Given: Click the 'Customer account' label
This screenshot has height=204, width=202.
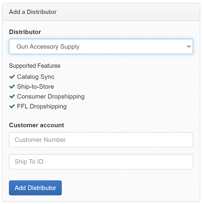Looking at the screenshot, I should coord(36,125).
